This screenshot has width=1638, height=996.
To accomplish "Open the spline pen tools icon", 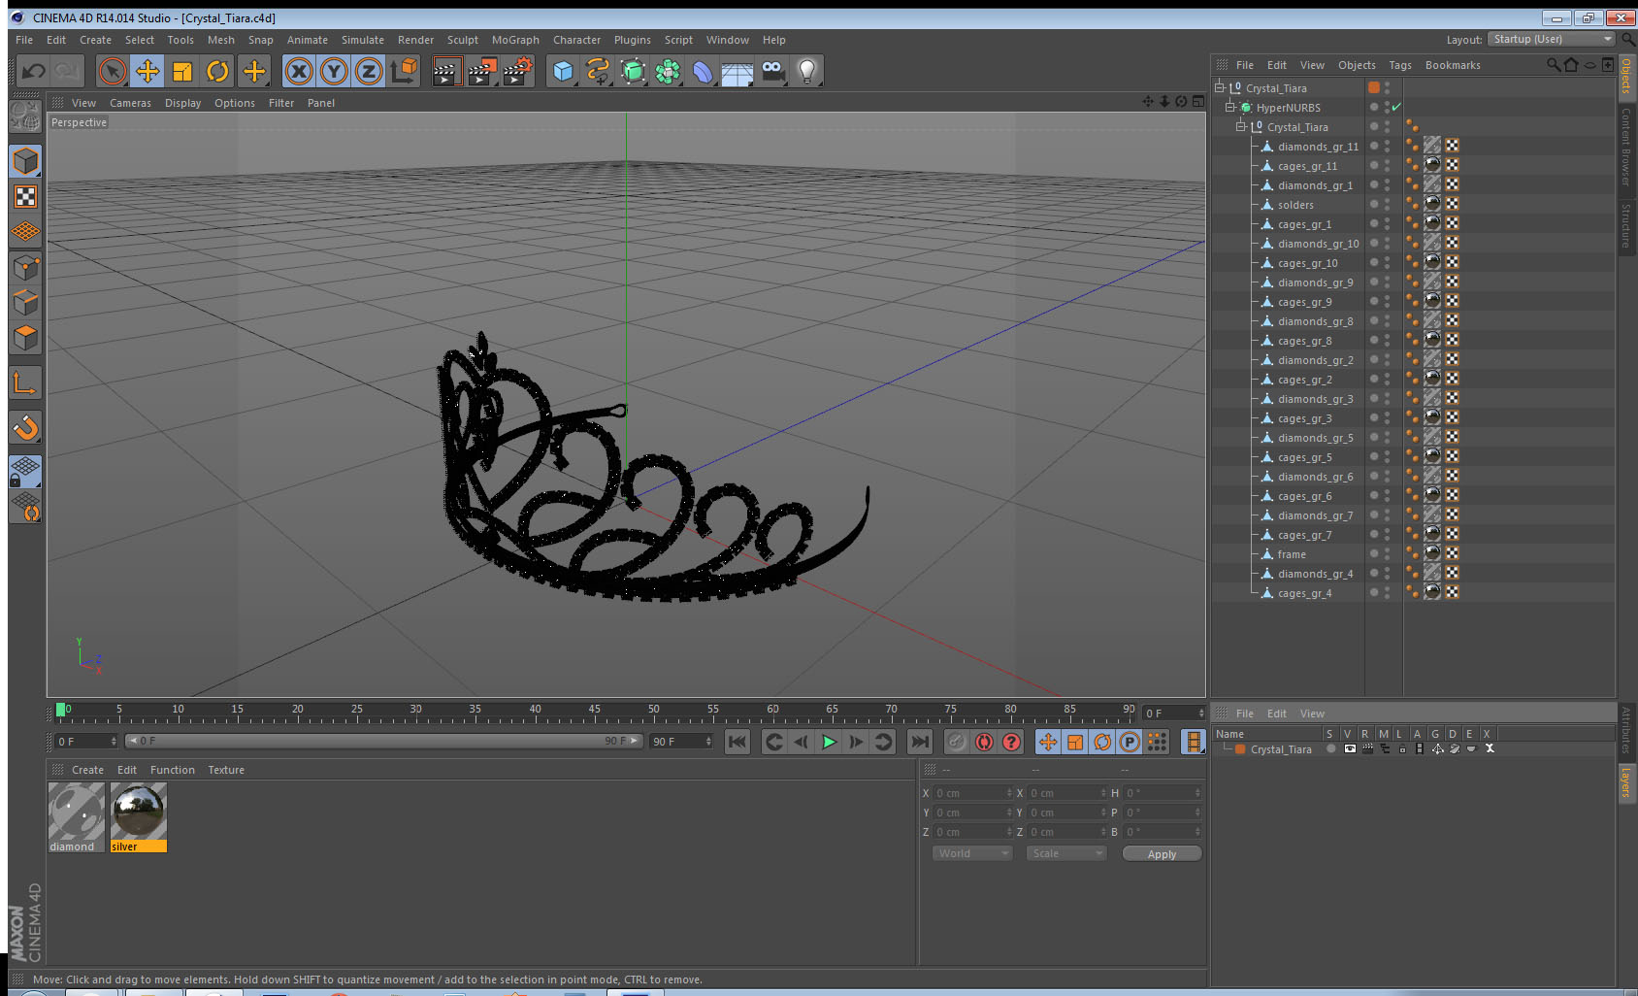I will (x=598, y=71).
